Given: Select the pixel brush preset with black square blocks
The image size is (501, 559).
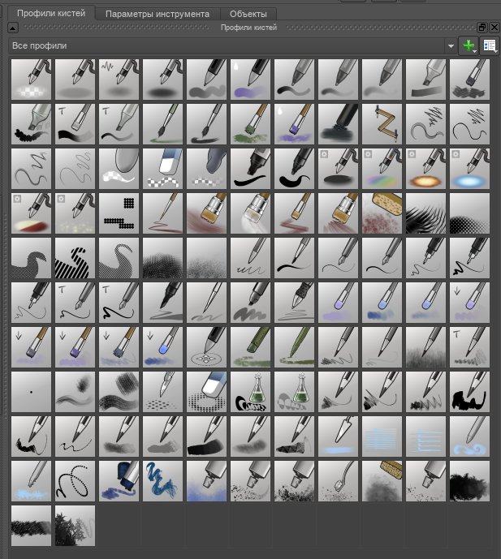Looking at the screenshot, I should coord(119,213).
